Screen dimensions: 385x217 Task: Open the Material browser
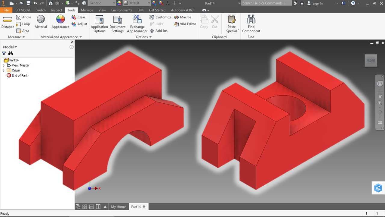pyautogui.click(x=41, y=22)
